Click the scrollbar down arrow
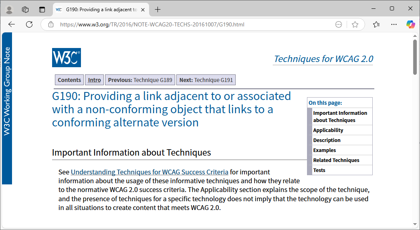420x230 pixels. (415, 224)
